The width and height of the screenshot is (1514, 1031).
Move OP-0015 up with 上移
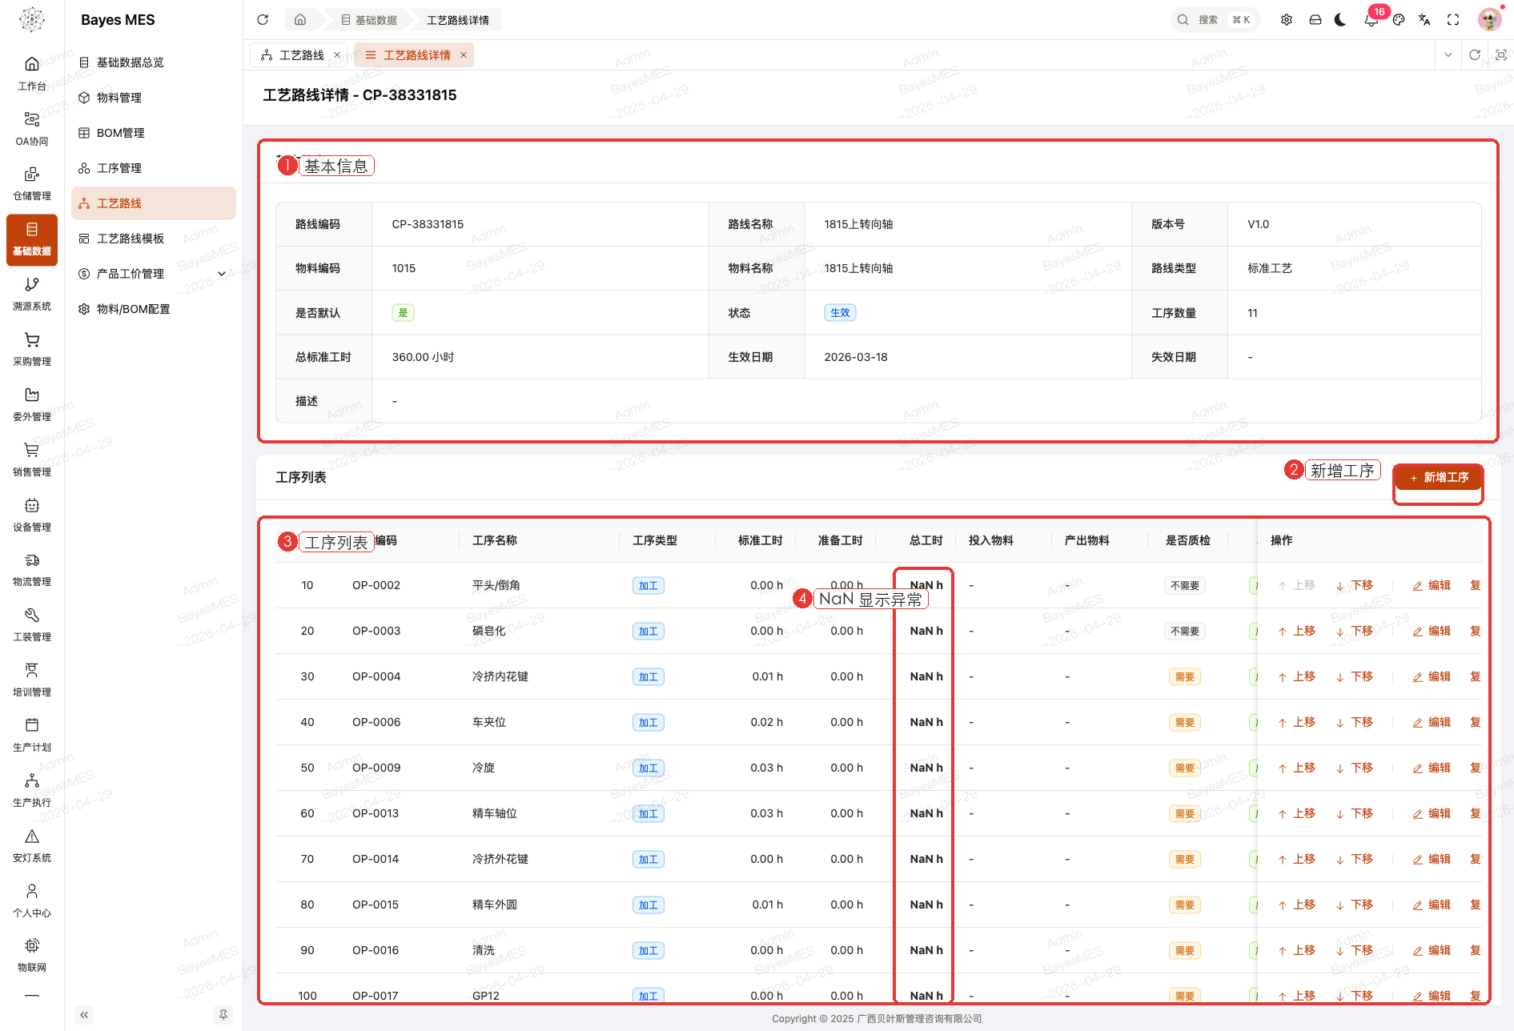click(x=1296, y=905)
